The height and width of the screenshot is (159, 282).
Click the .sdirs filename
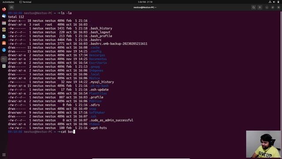94,105
